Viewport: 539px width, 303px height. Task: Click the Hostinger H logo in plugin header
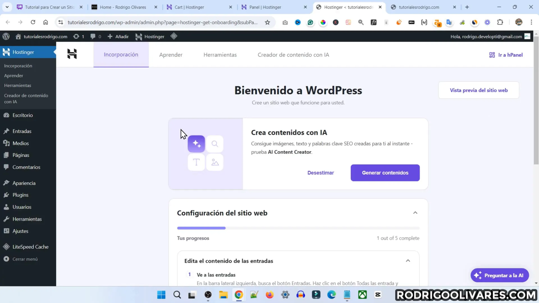72,54
